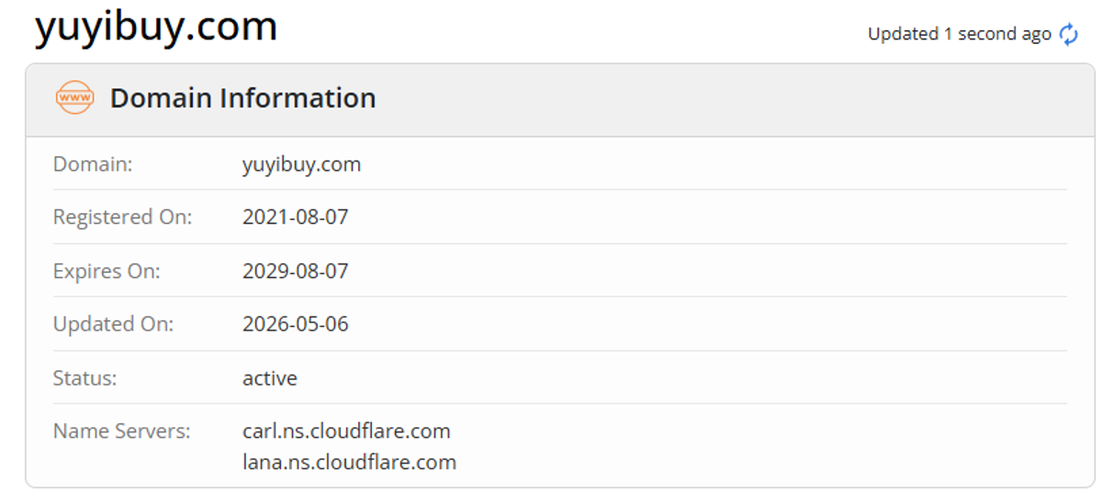
Task: Click the Status: label
Action: (x=84, y=377)
